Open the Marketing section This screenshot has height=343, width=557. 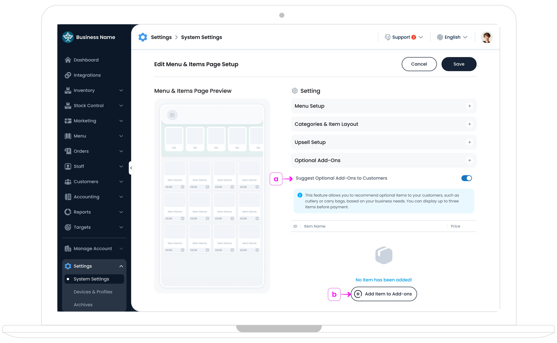click(x=85, y=120)
